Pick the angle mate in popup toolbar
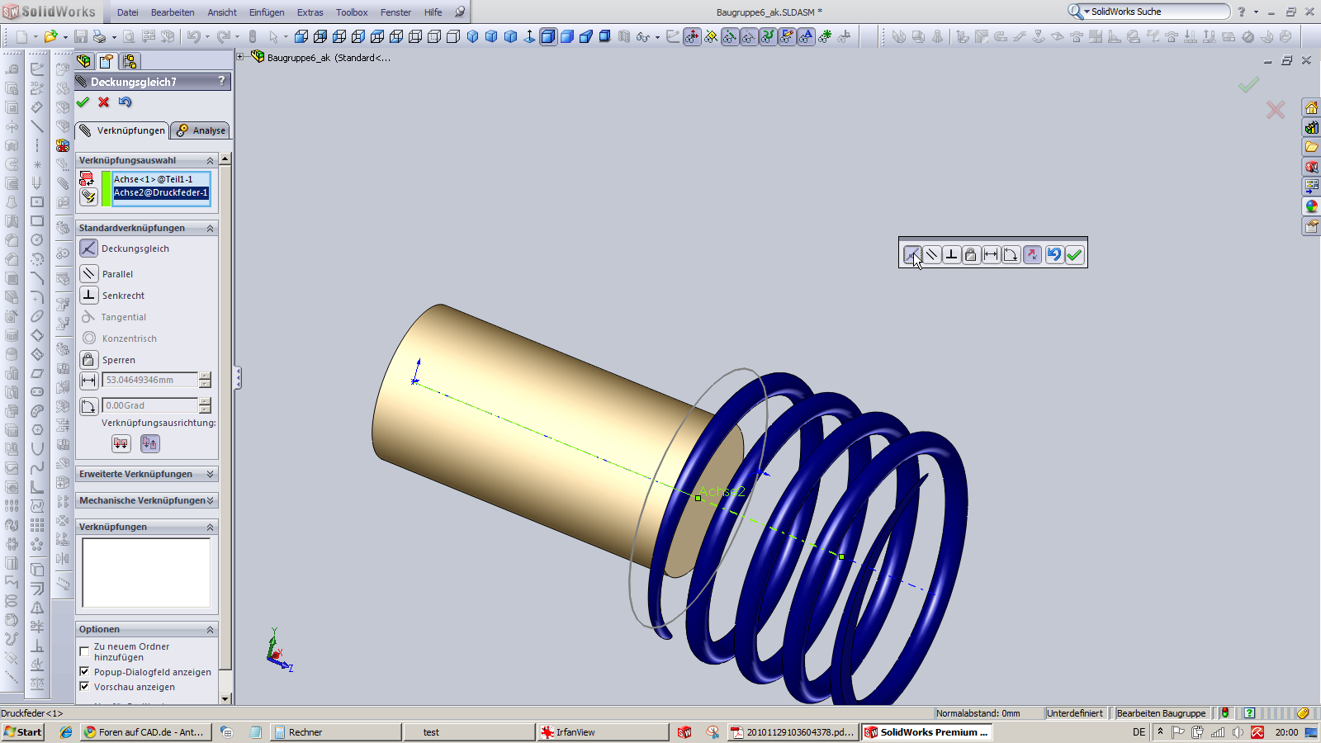Viewport: 1321px width, 743px height. 1011,255
